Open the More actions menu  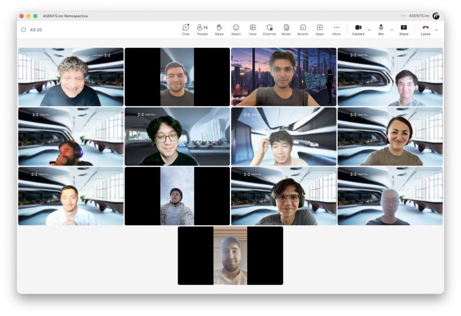(x=337, y=30)
